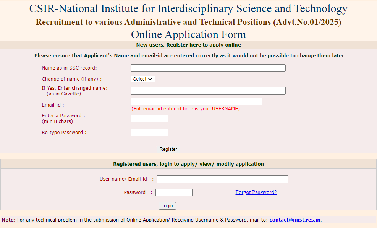Screen dimensions: 377x228
Task: Click the Recruitment Advt.No.01/2025 subtitle
Action: point(188,22)
